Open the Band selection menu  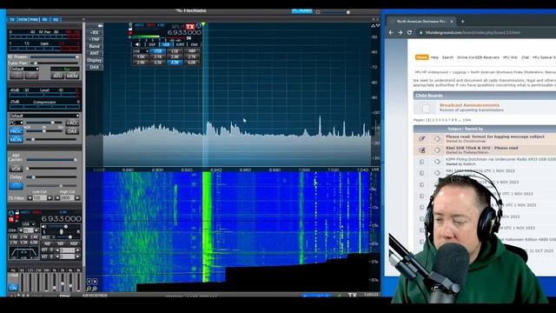[x=95, y=46]
